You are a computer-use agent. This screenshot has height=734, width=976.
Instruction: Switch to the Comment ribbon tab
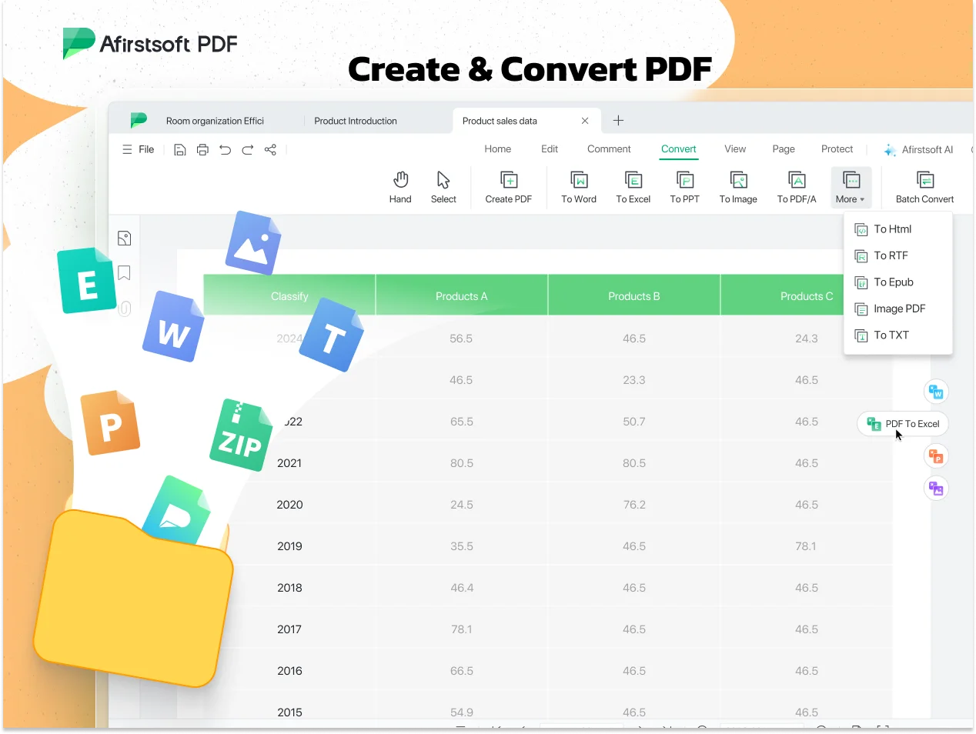(609, 149)
